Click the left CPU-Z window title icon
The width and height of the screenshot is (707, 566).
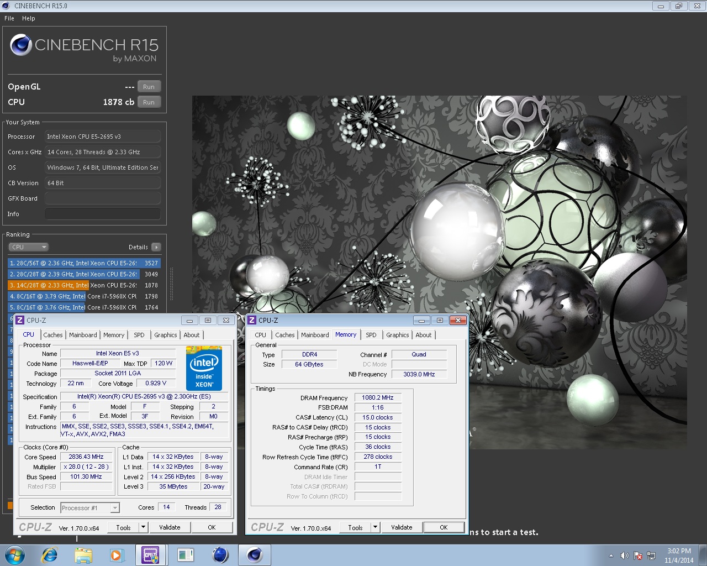[x=20, y=320]
